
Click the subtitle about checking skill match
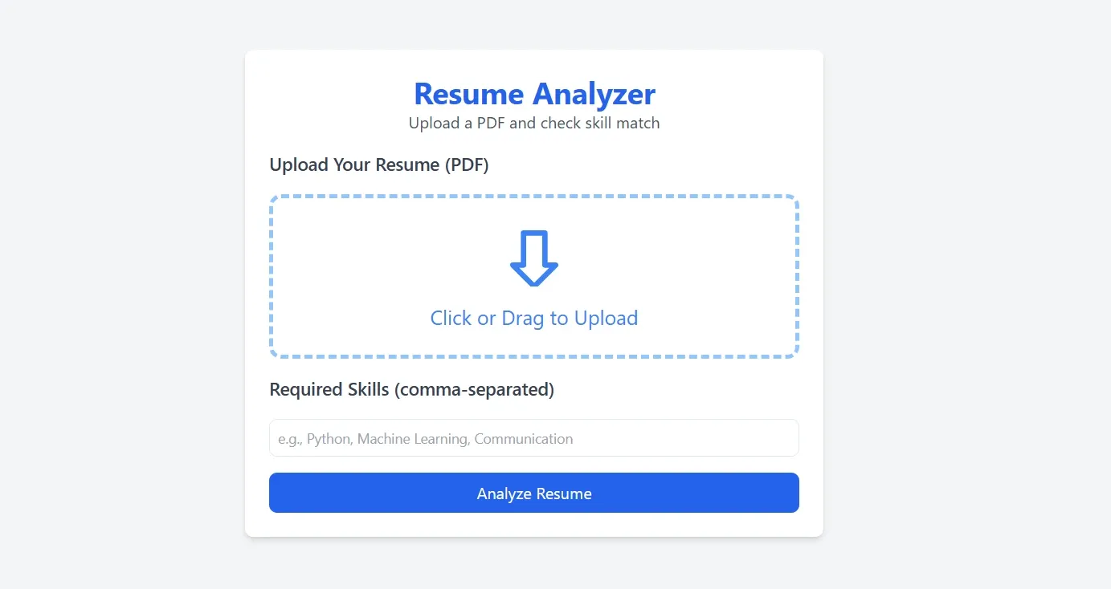533,123
